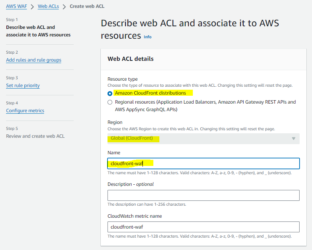This screenshot has width=312, height=250.
Task: Open the Info link beside the heading
Action: 147,37
